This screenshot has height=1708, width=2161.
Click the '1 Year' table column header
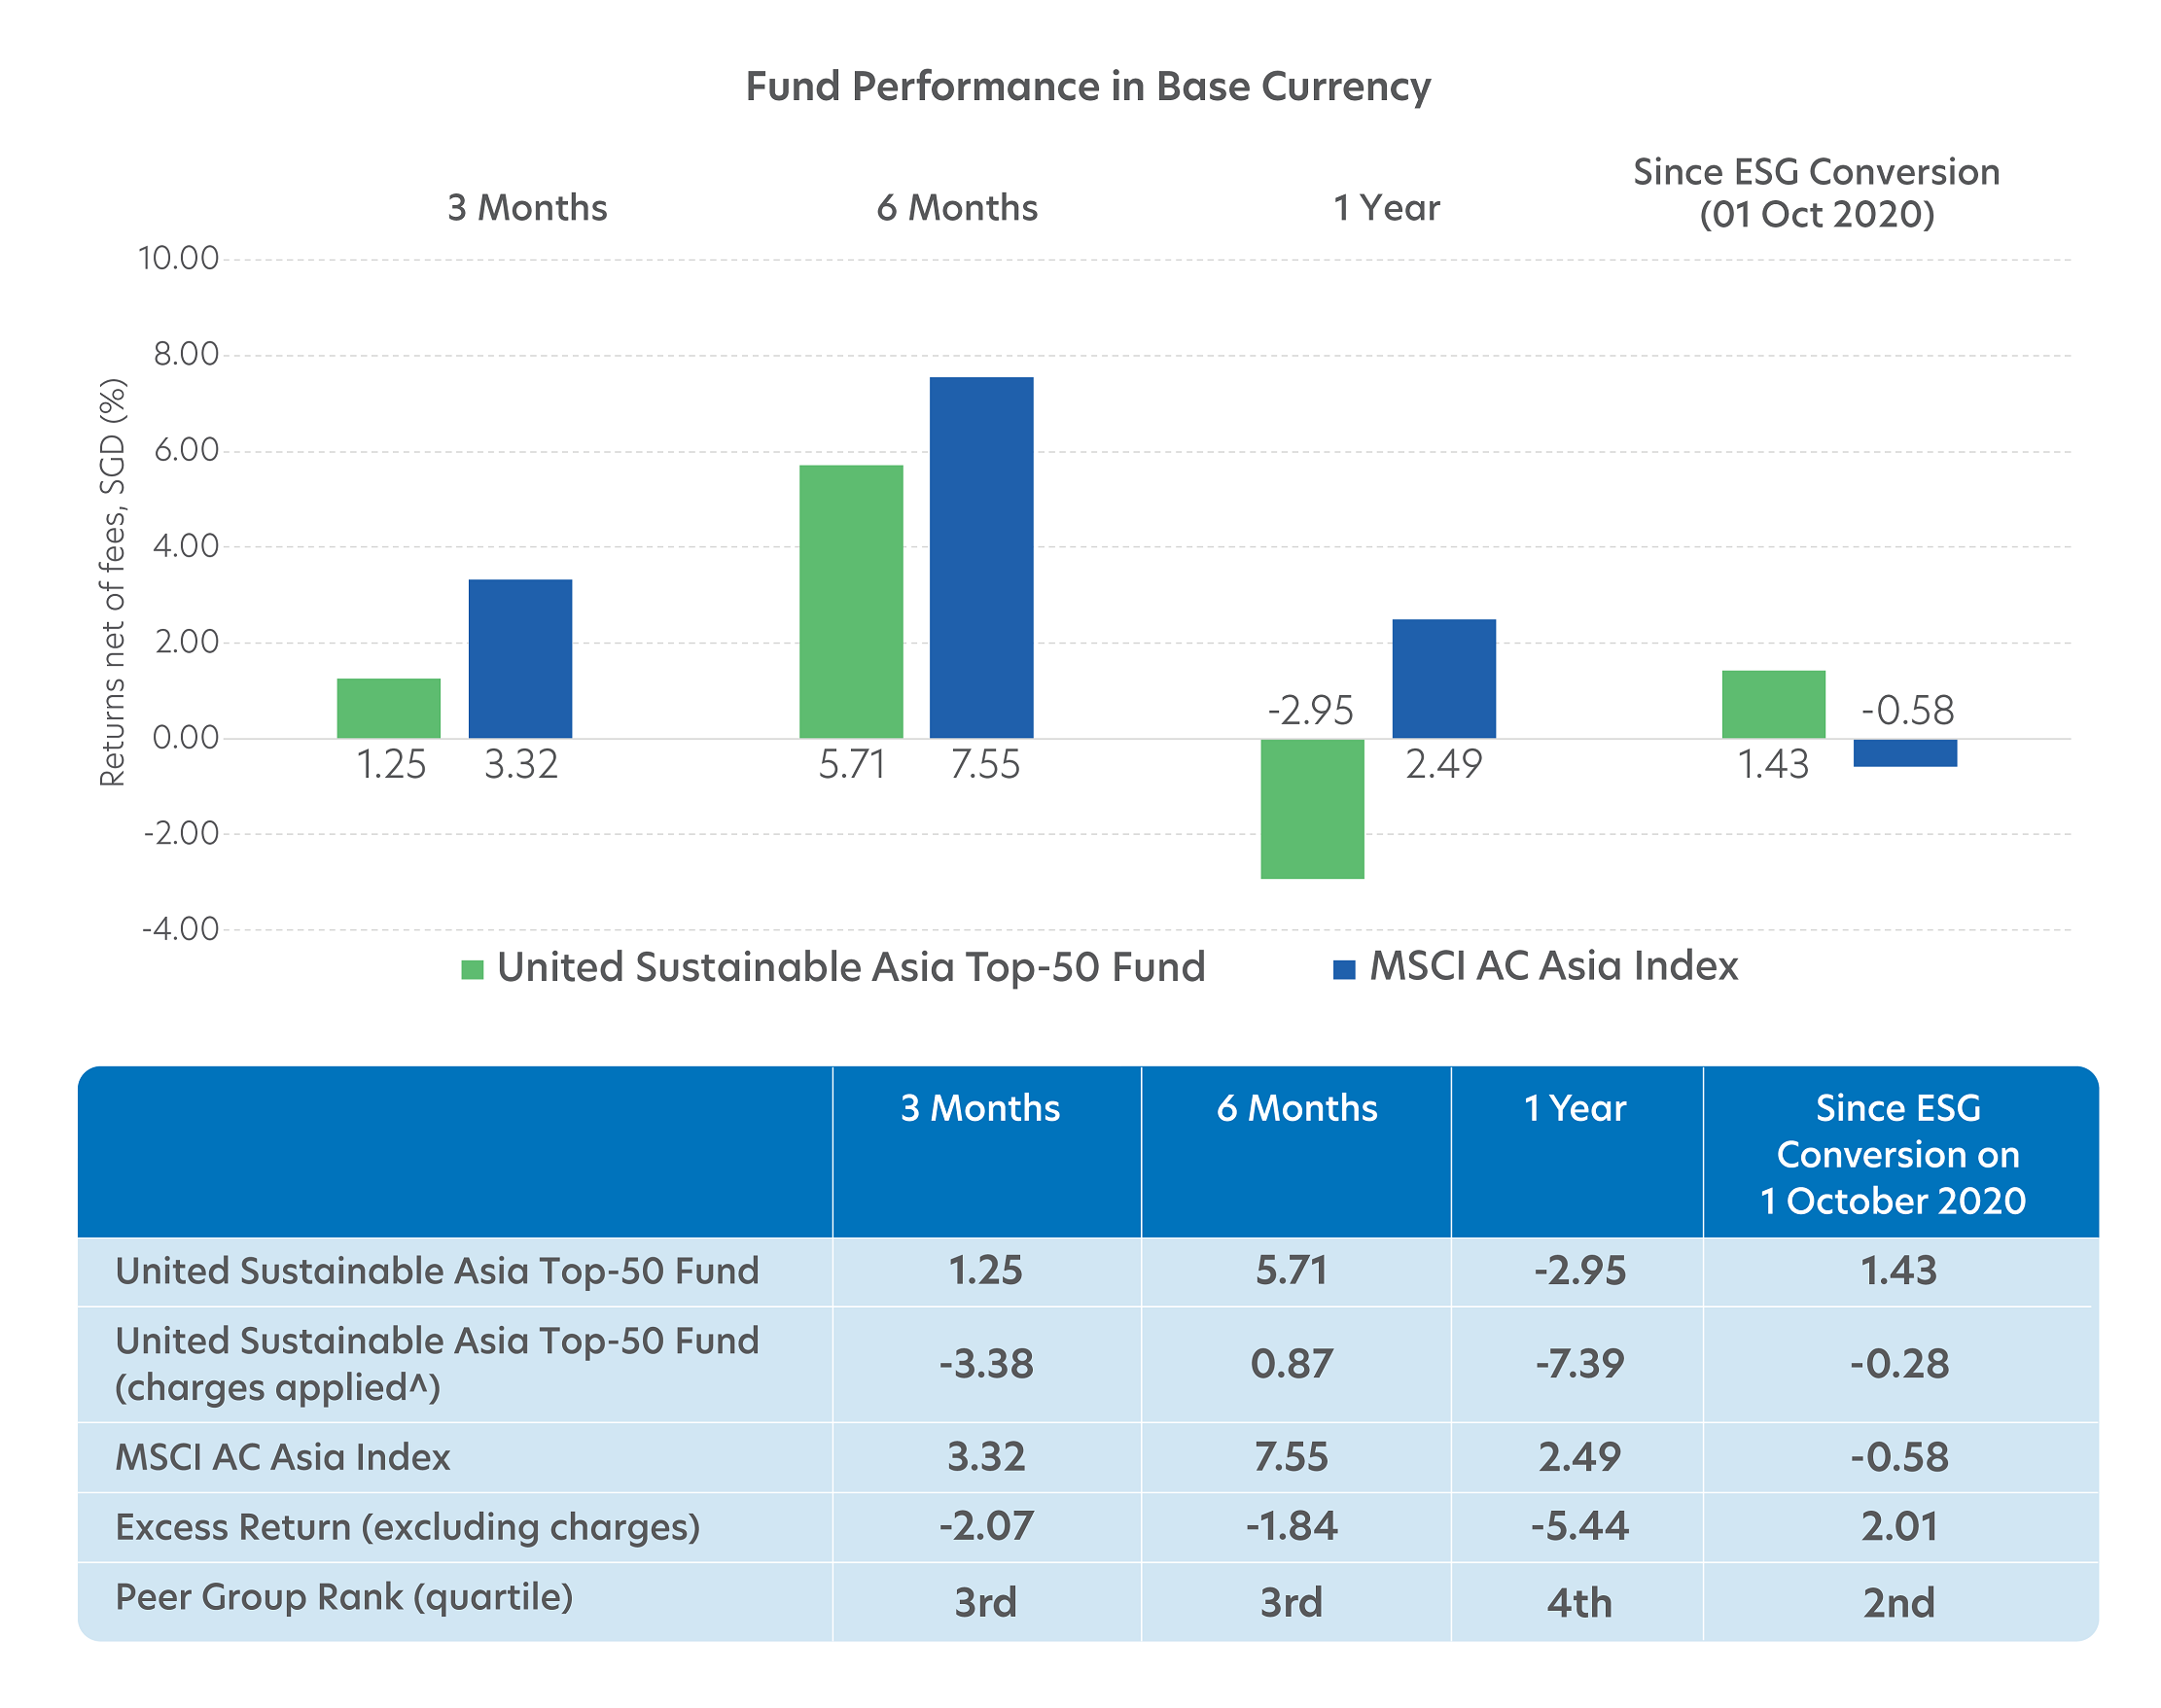pyautogui.click(x=1575, y=1109)
